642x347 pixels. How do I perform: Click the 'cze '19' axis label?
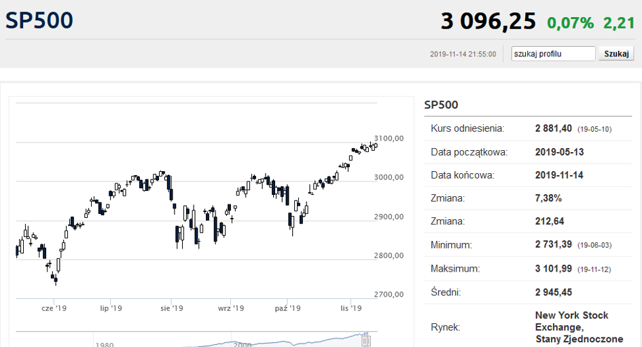[x=54, y=308]
